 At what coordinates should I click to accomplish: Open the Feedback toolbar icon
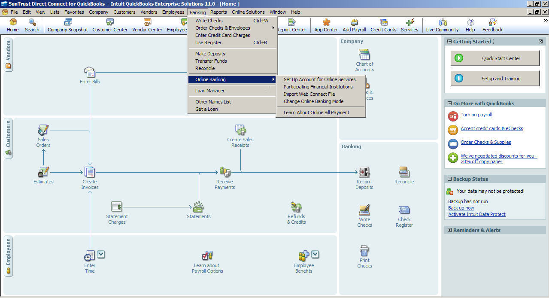492,25
